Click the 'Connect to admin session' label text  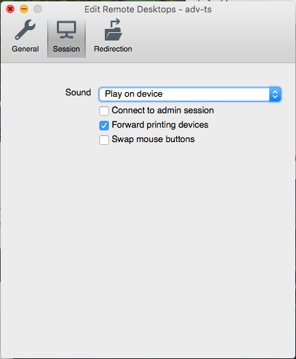[x=163, y=111]
